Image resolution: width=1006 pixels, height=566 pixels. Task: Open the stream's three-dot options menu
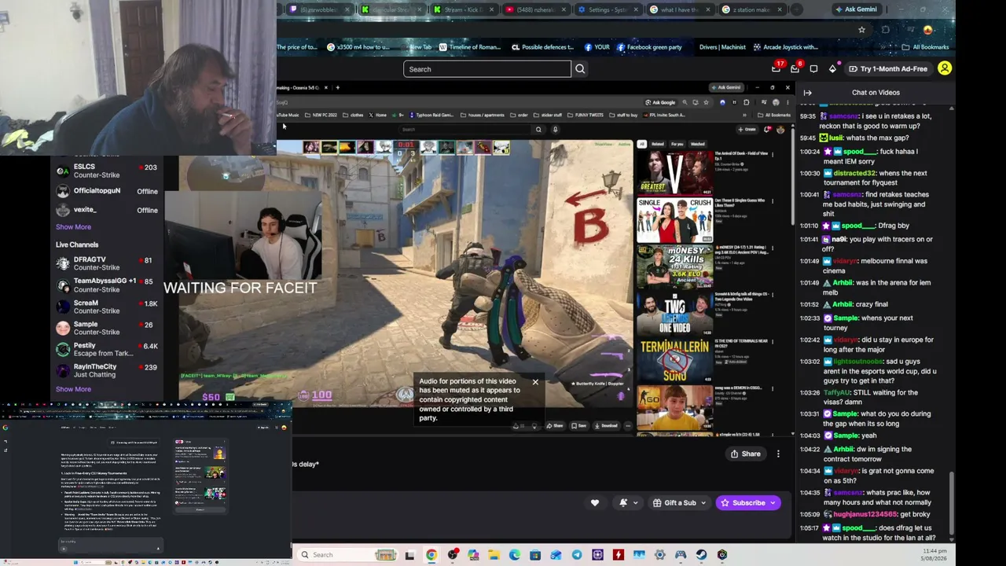pyautogui.click(x=778, y=454)
